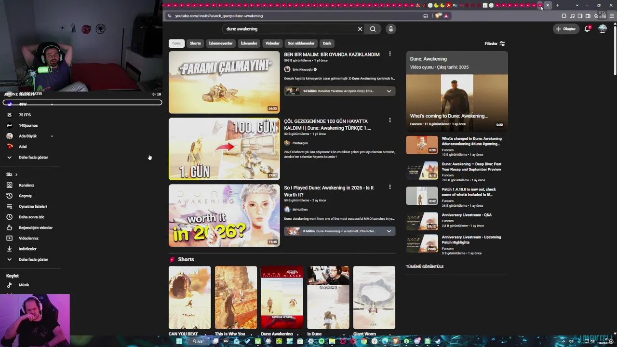Image resolution: width=617 pixels, height=347 pixels.
Task: Select the 'Canlı' filter chip
Action: (x=327, y=43)
